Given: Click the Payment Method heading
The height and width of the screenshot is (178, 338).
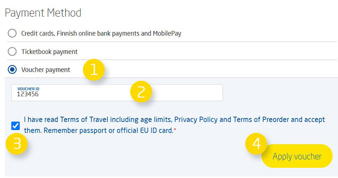Looking at the screenshot, I should 43,13.
